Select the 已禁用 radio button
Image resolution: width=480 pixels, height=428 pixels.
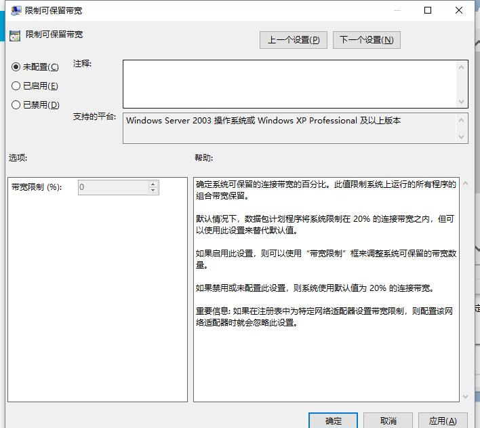point(16,105)
